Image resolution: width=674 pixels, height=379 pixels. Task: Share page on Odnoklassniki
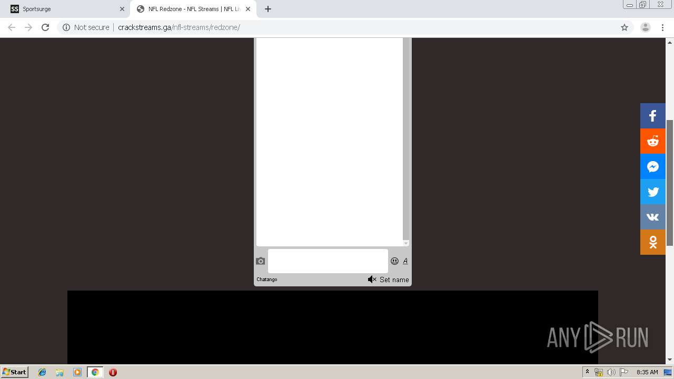653,242
